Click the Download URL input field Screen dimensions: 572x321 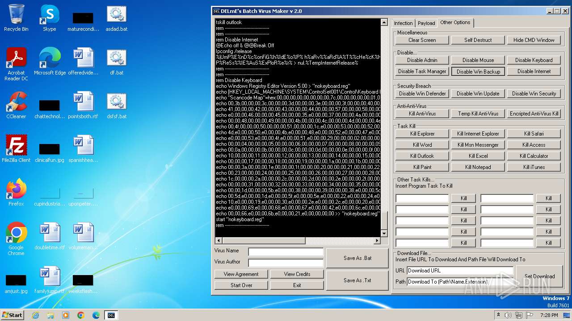[460, 271]
